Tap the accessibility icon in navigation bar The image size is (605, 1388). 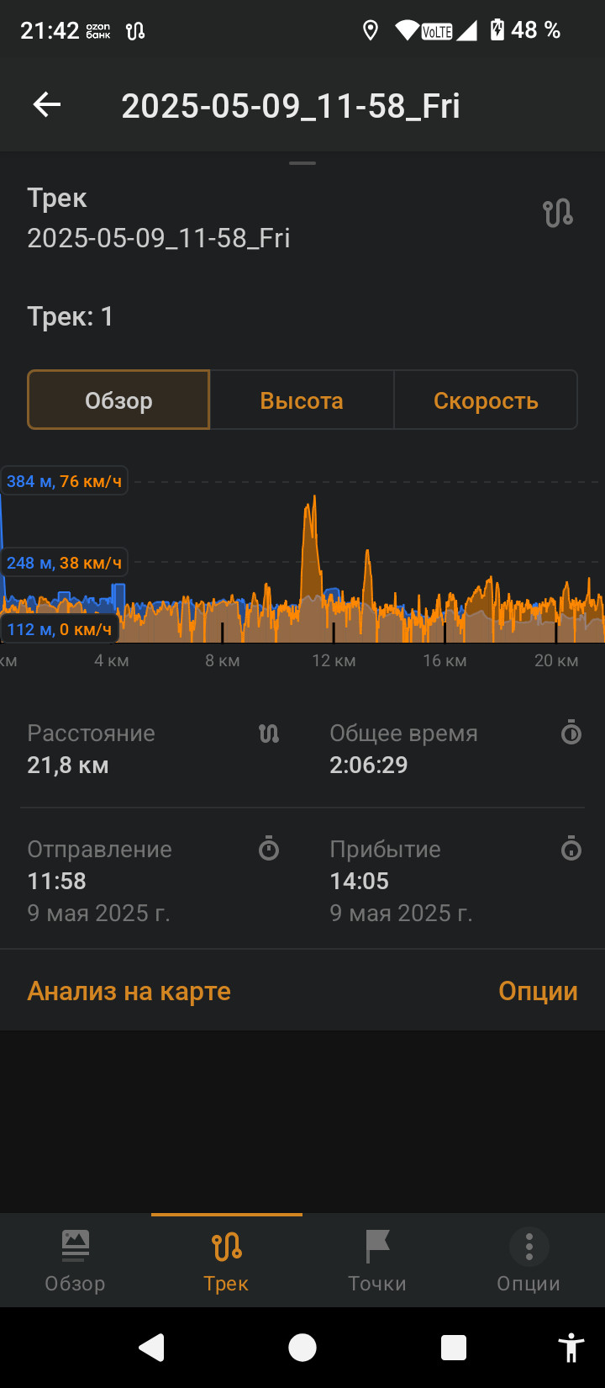571,1348
